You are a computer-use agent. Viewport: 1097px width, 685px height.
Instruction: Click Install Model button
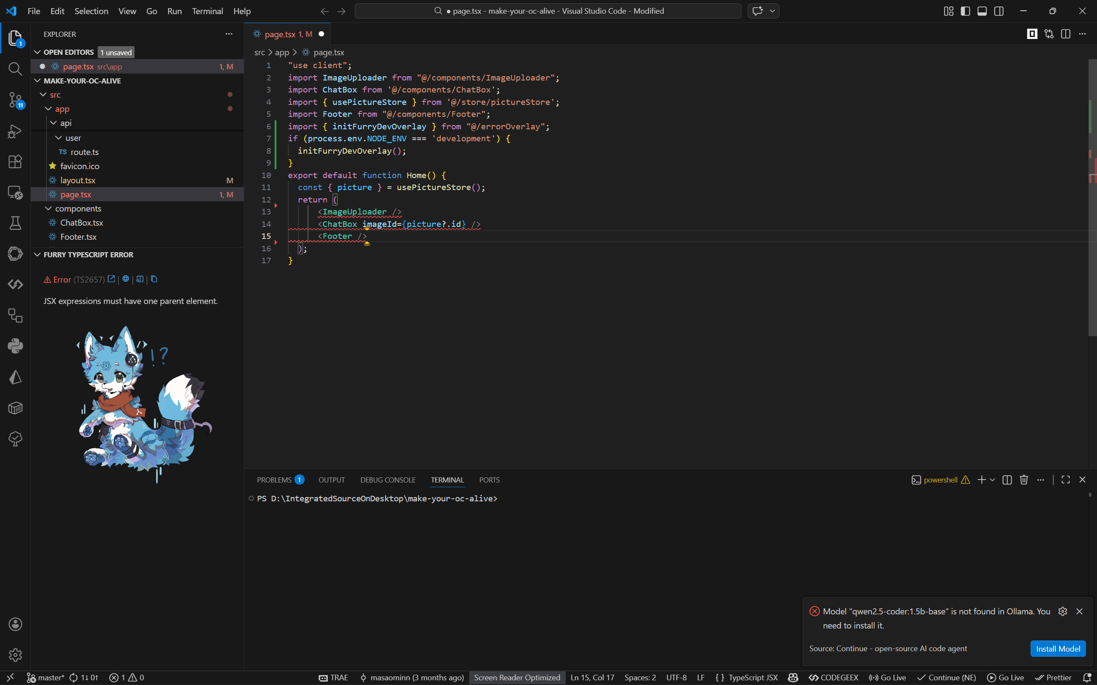(1058, 649)
